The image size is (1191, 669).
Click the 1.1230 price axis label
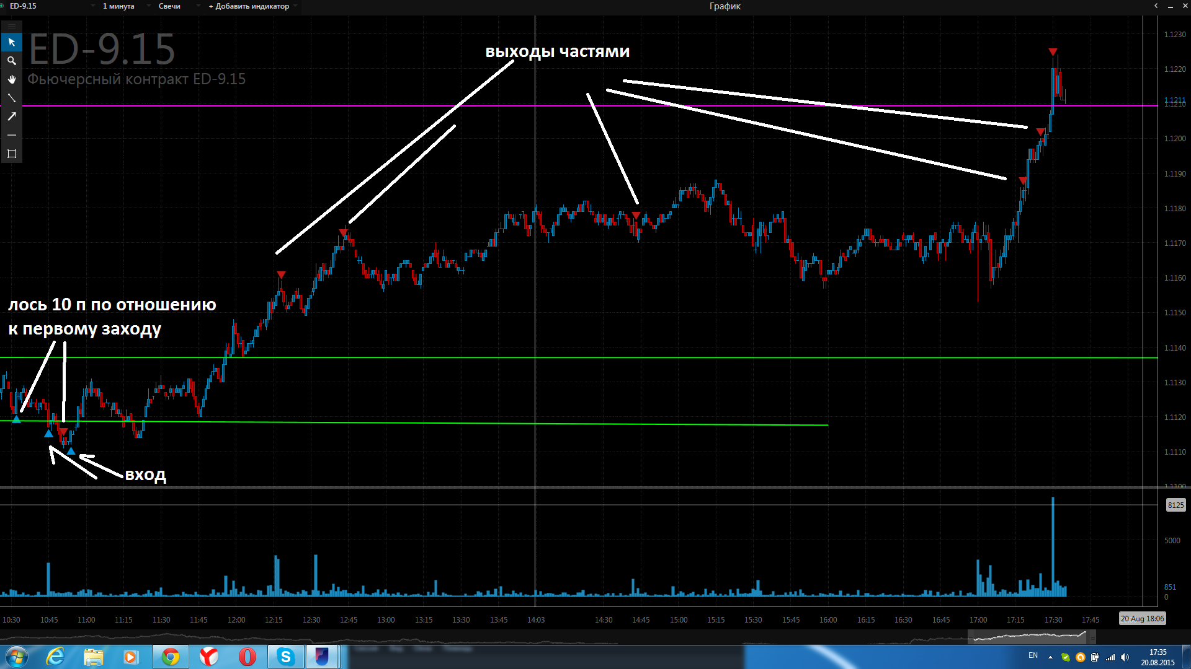point(1174,35)
